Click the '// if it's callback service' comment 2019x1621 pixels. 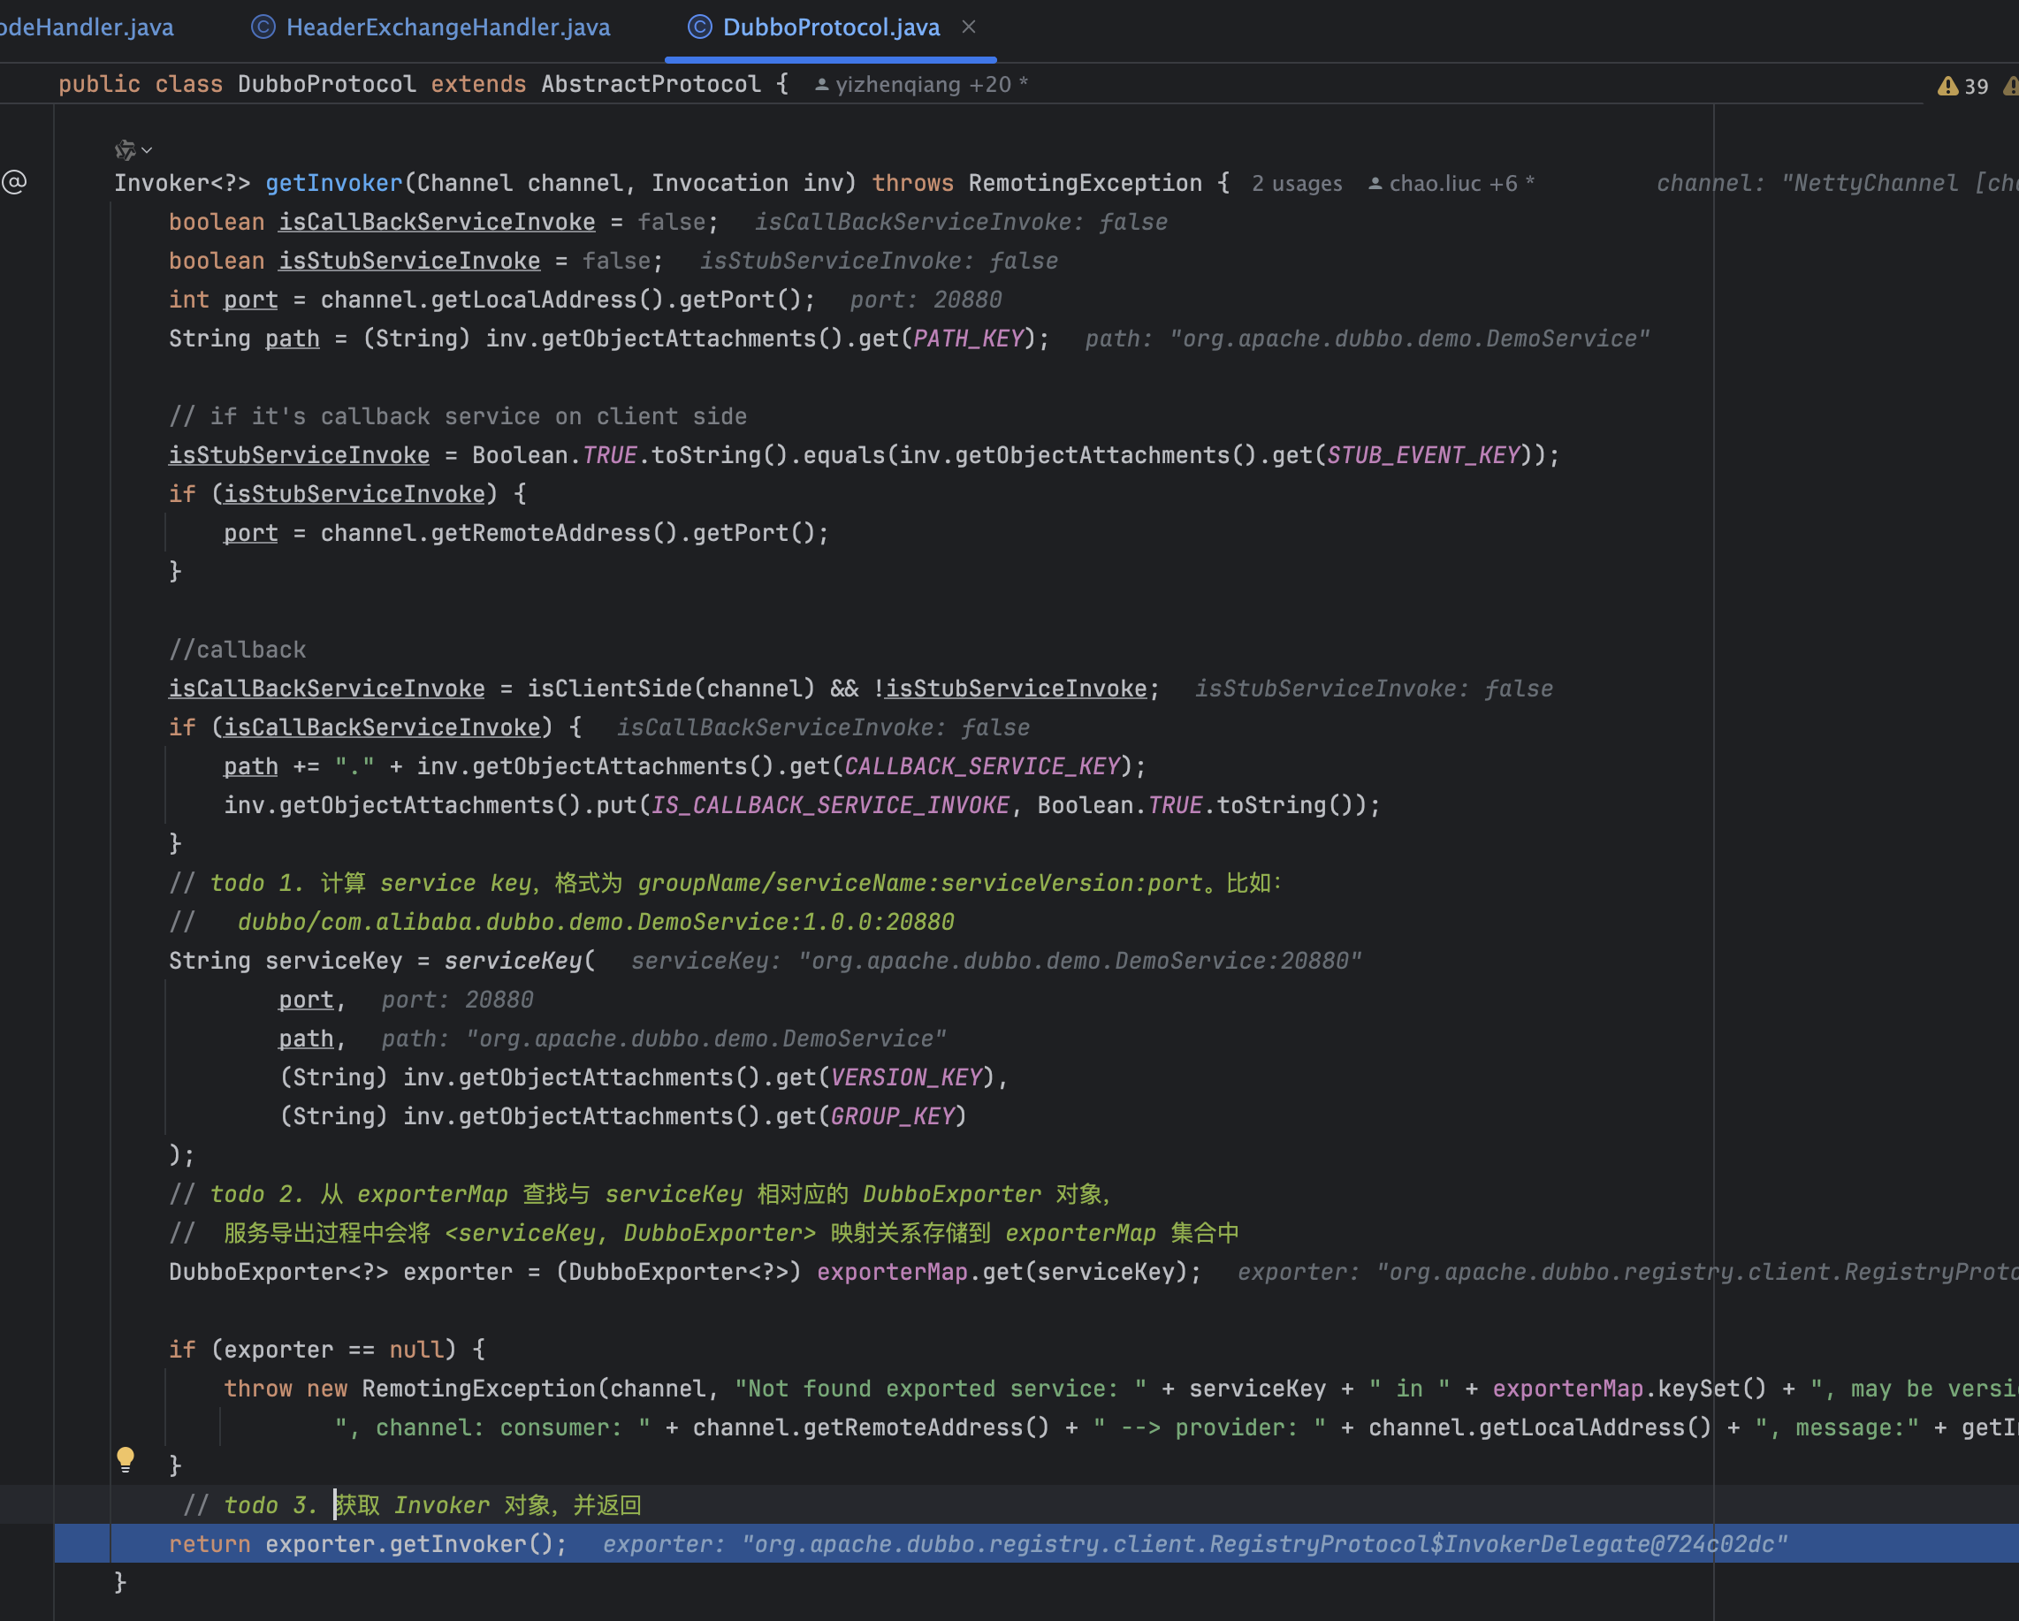458,415
